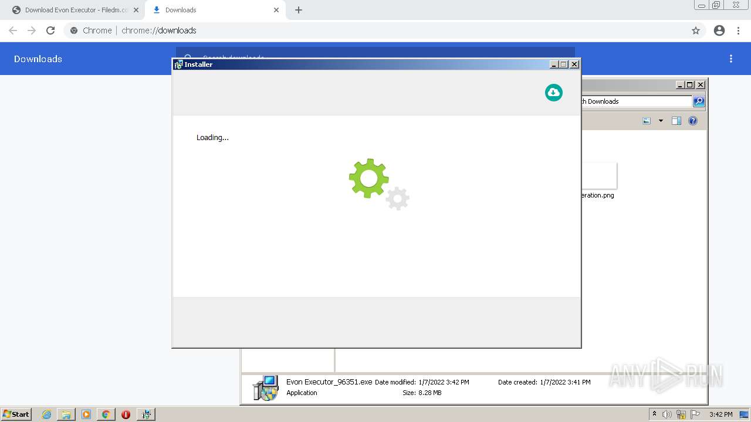Image resolution: width=751 pixels, height=422 pixels.
Task: Change the view icon in Explorer toolbar
Action: (x=647, y=121)
